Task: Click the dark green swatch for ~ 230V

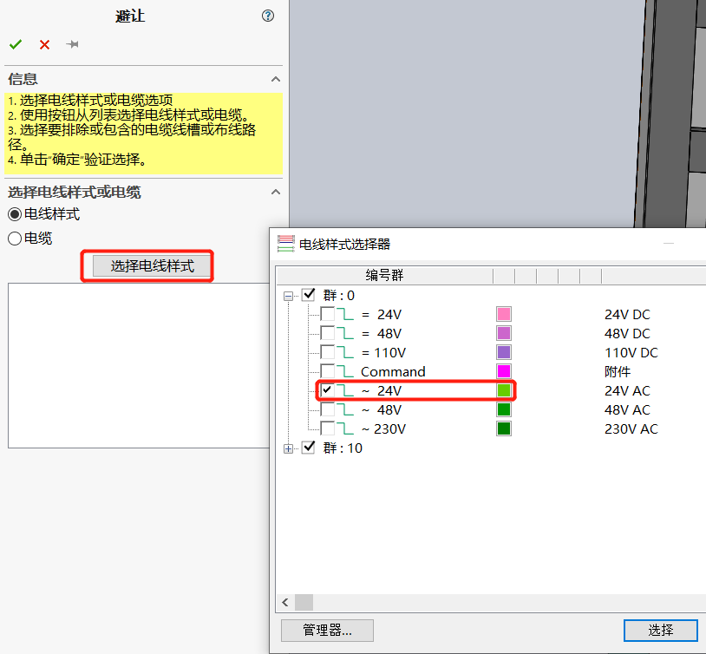Action: tap(504, 428)
